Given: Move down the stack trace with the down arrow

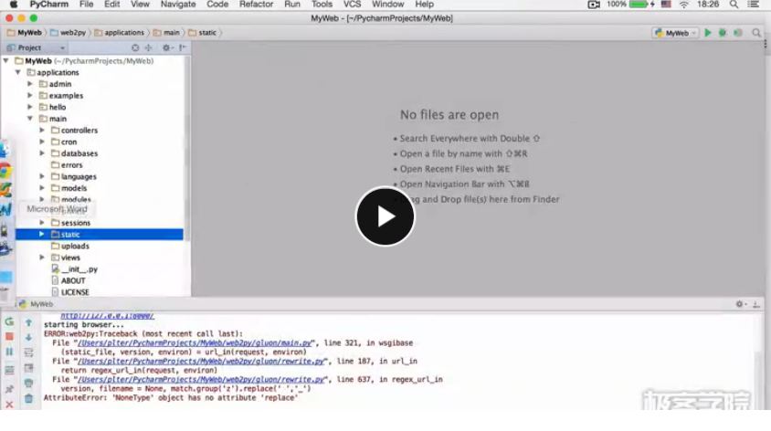Looking at the screenshot, I should click(28, 338).
